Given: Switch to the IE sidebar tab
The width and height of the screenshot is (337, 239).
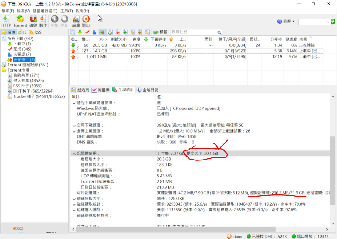Looking at the screenshot, I should (x=22, y=32).
